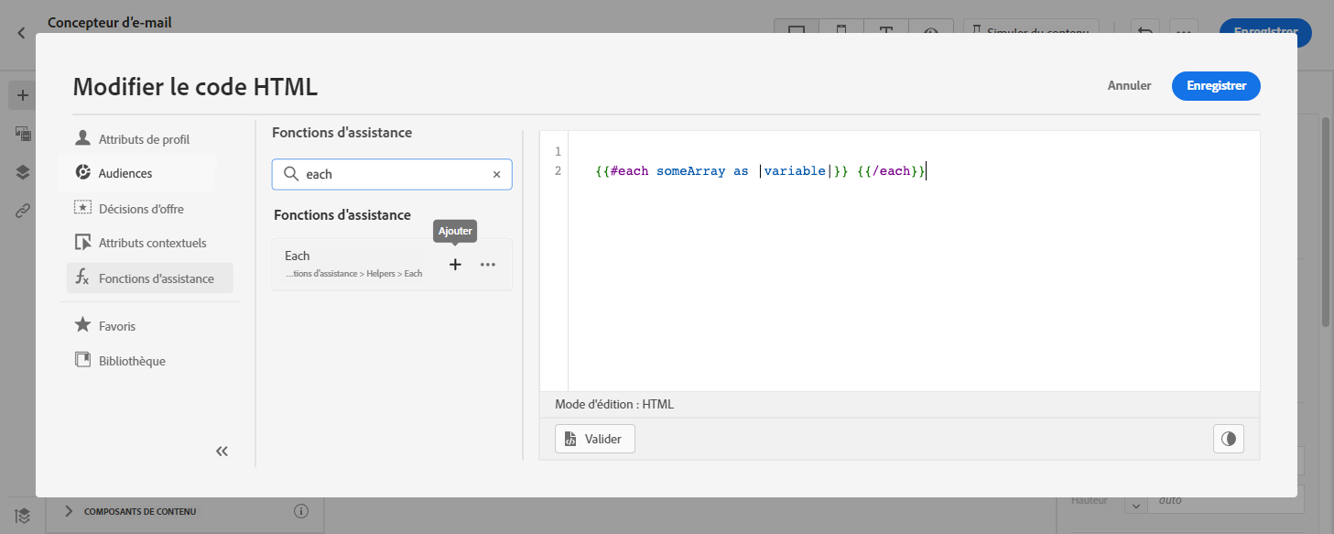Go back from Concepteur d'e-mail
Image resolution: width=1334 pixels, height=534 pixels.
coord(21,33)
